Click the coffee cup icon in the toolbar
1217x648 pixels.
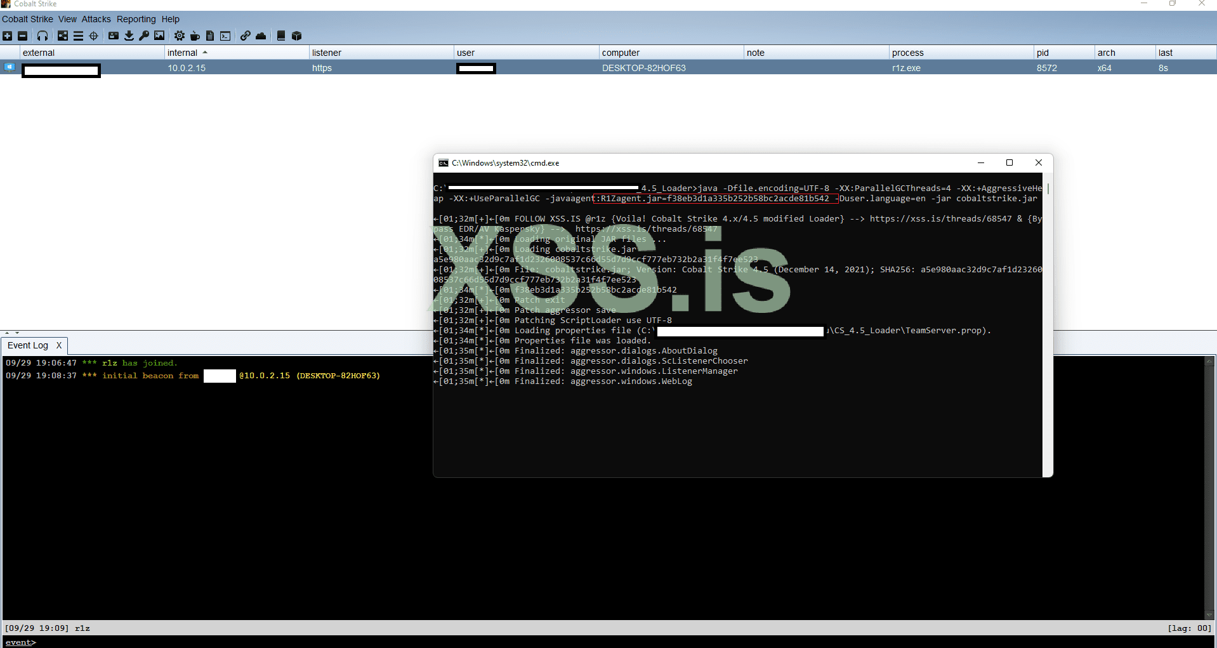195,36
